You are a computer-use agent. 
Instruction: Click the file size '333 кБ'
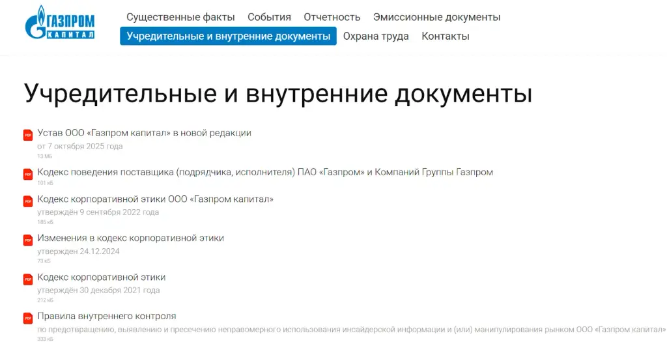click(x=46, y=339)
